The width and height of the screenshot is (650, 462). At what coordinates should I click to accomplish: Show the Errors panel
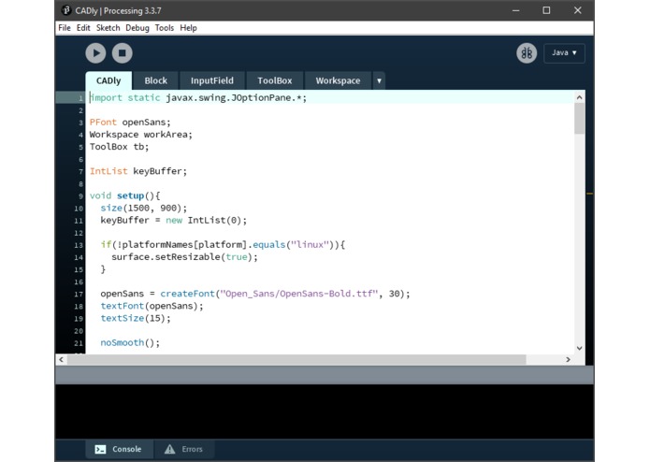click(184, 449)
